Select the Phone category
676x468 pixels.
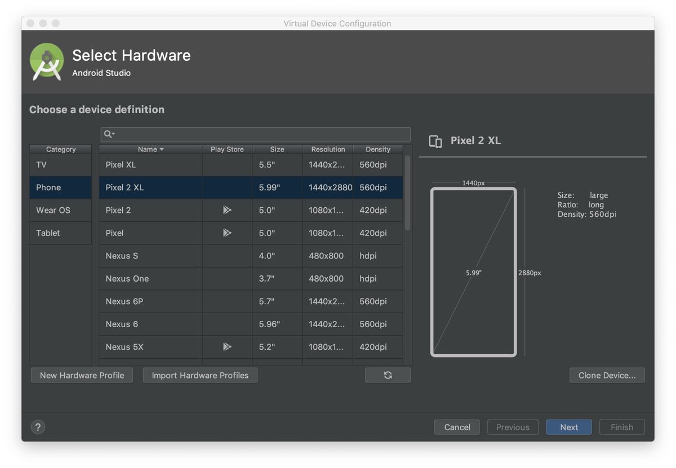coord(60,188)
